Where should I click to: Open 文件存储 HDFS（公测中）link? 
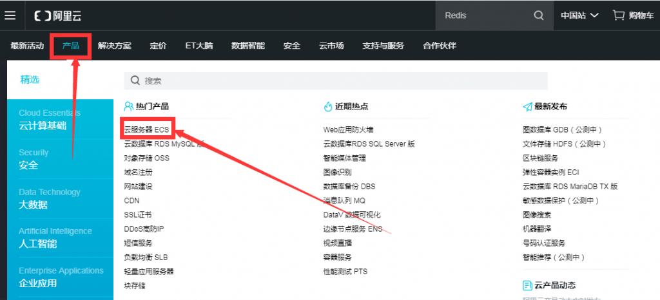(565, 144)
